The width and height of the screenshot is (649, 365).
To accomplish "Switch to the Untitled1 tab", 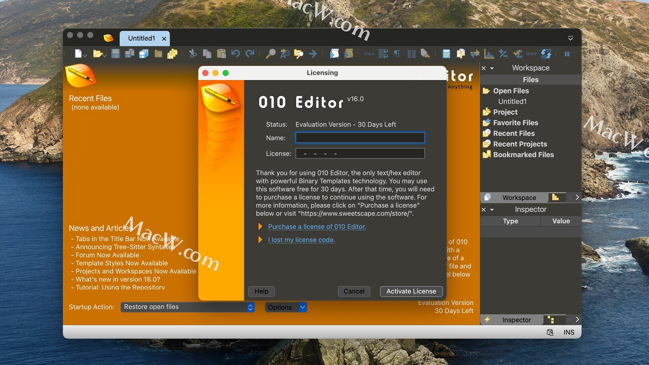I will tap(141, 39).
